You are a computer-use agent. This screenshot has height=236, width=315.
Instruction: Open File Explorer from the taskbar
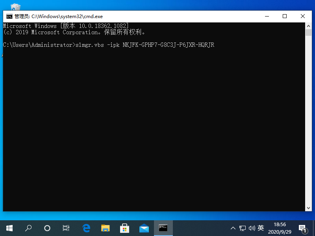(x=105, y=228)
